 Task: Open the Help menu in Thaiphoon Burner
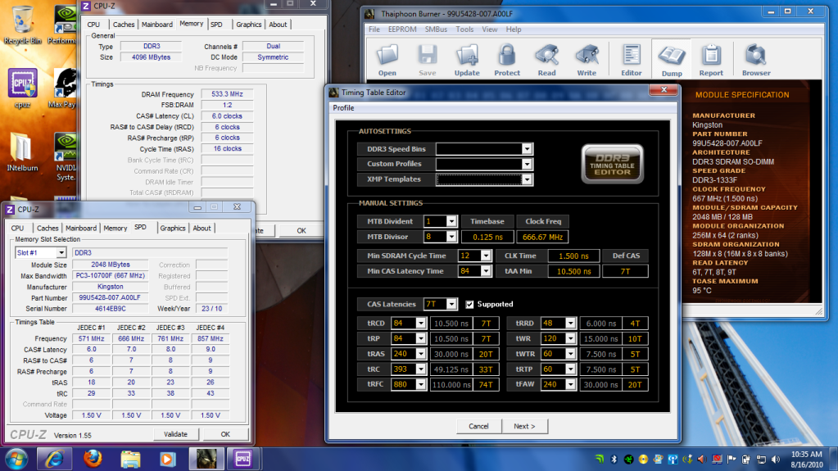pyautogui.click(x=514, y=29)
